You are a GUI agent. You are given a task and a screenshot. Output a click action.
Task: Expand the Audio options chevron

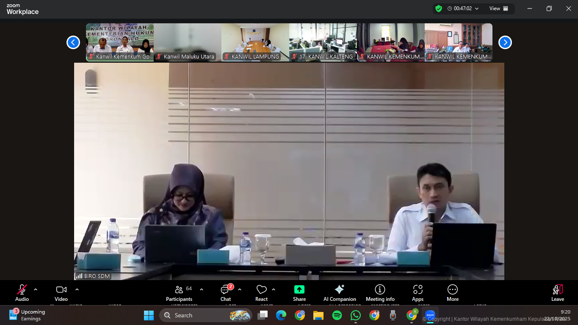[36, 290]
